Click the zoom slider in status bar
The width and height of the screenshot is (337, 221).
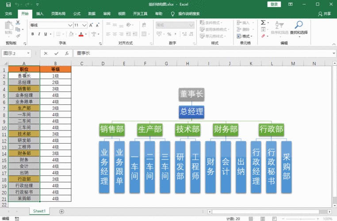pyautogui.click(x=300, y=219)
